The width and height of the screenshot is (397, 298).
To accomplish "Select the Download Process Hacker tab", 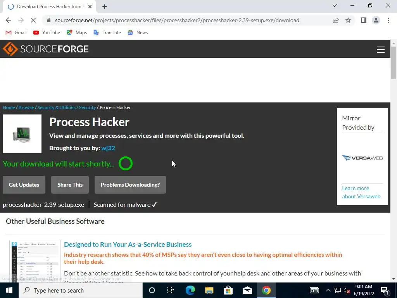I will pos(49,7).
